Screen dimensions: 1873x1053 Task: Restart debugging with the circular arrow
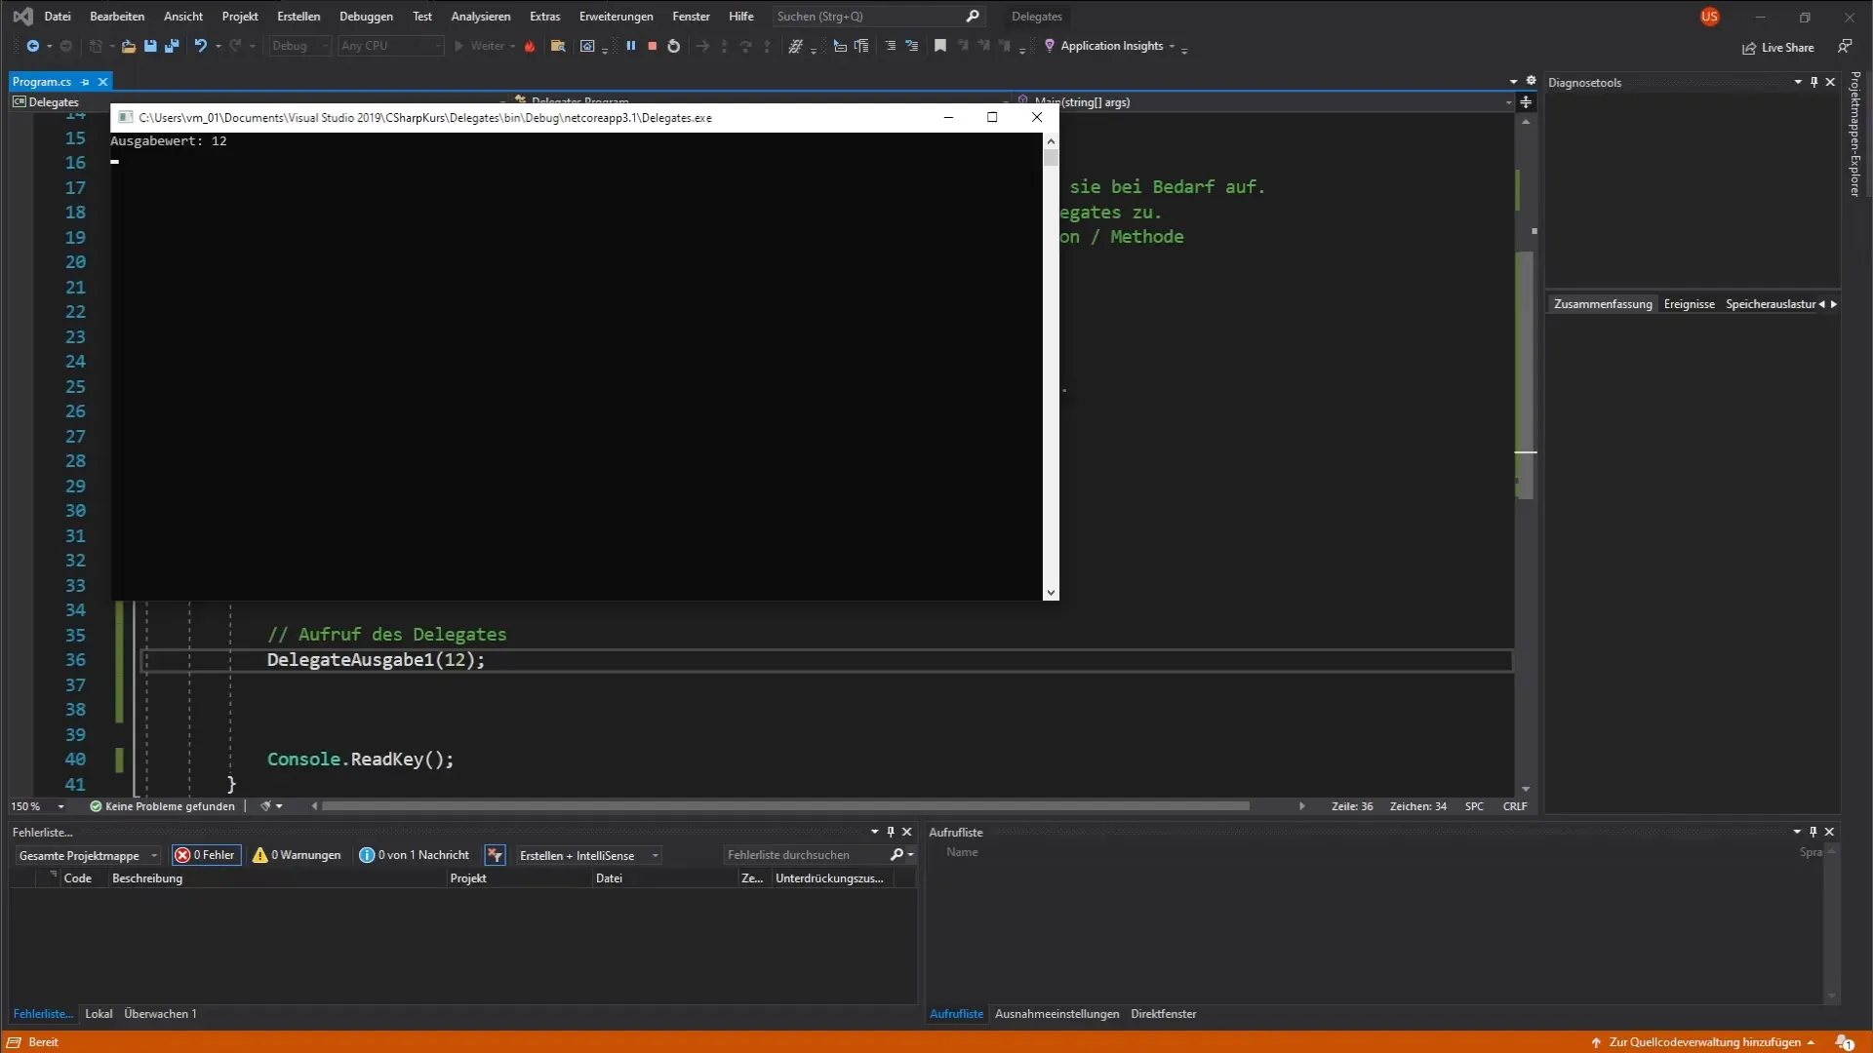pos(673,46)
